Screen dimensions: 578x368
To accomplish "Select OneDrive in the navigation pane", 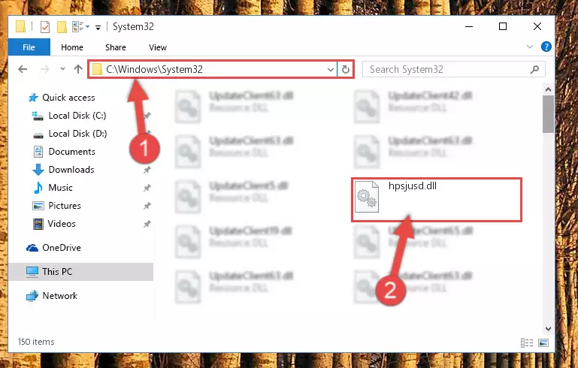I will [61, 248].
